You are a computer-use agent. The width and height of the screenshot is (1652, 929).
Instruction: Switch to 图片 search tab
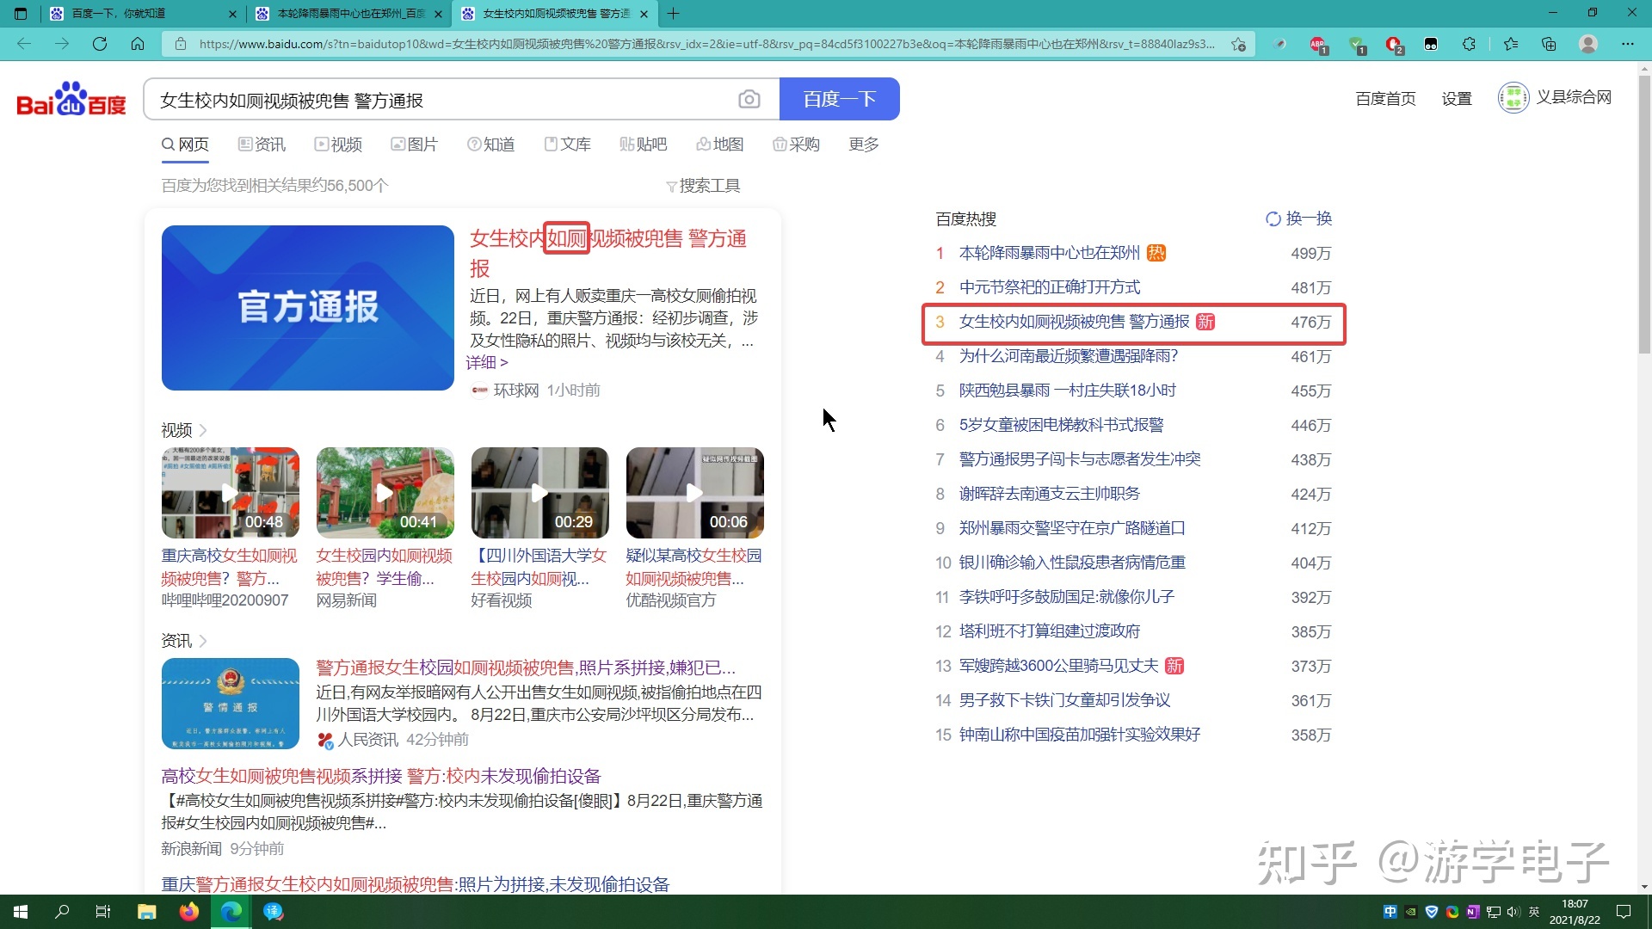pyautogui.click(x=414, y=145)
